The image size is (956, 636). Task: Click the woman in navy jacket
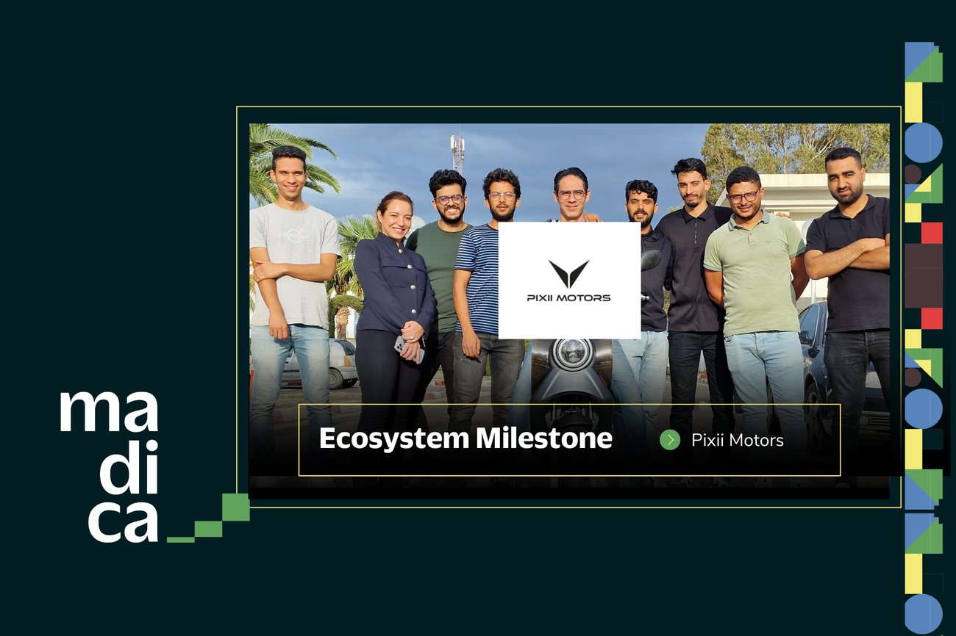pos(394,294)
